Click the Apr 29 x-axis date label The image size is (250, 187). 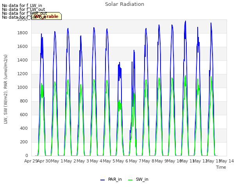point(31,161)
